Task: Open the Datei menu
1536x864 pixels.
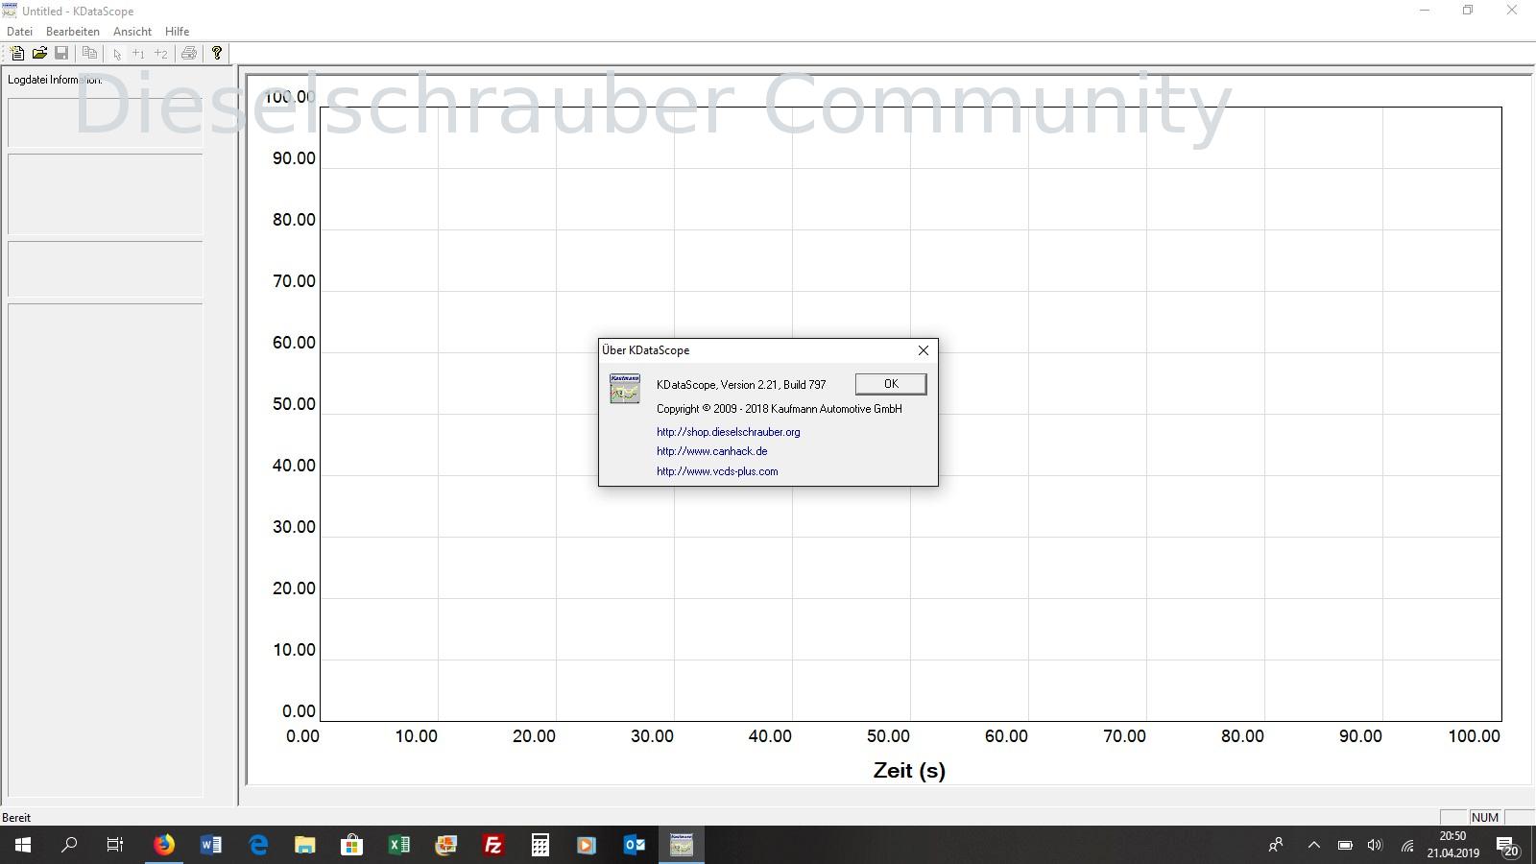Action: [x=19, y=32]
